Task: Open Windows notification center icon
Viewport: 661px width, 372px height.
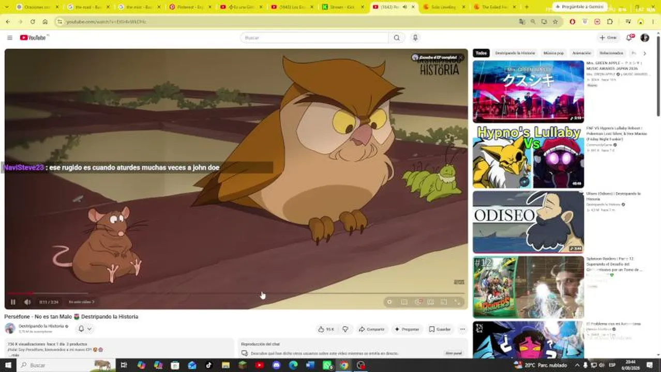Action: (x=650, y=365)
